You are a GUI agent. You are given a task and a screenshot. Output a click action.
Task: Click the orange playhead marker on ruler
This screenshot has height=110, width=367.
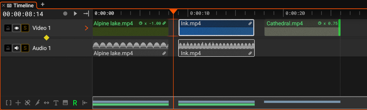pos(173,11)
